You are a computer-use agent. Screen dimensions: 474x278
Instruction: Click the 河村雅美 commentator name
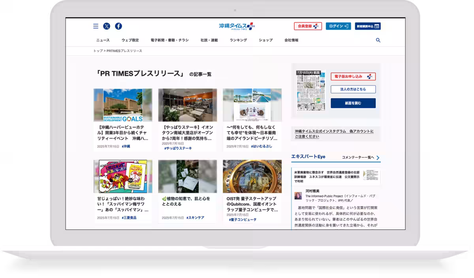click(313, 191)
